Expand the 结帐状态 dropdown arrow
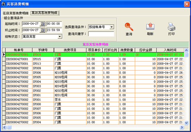Viewport: 191px width, 132px height. pyautogui.click(x=60, y=36)
